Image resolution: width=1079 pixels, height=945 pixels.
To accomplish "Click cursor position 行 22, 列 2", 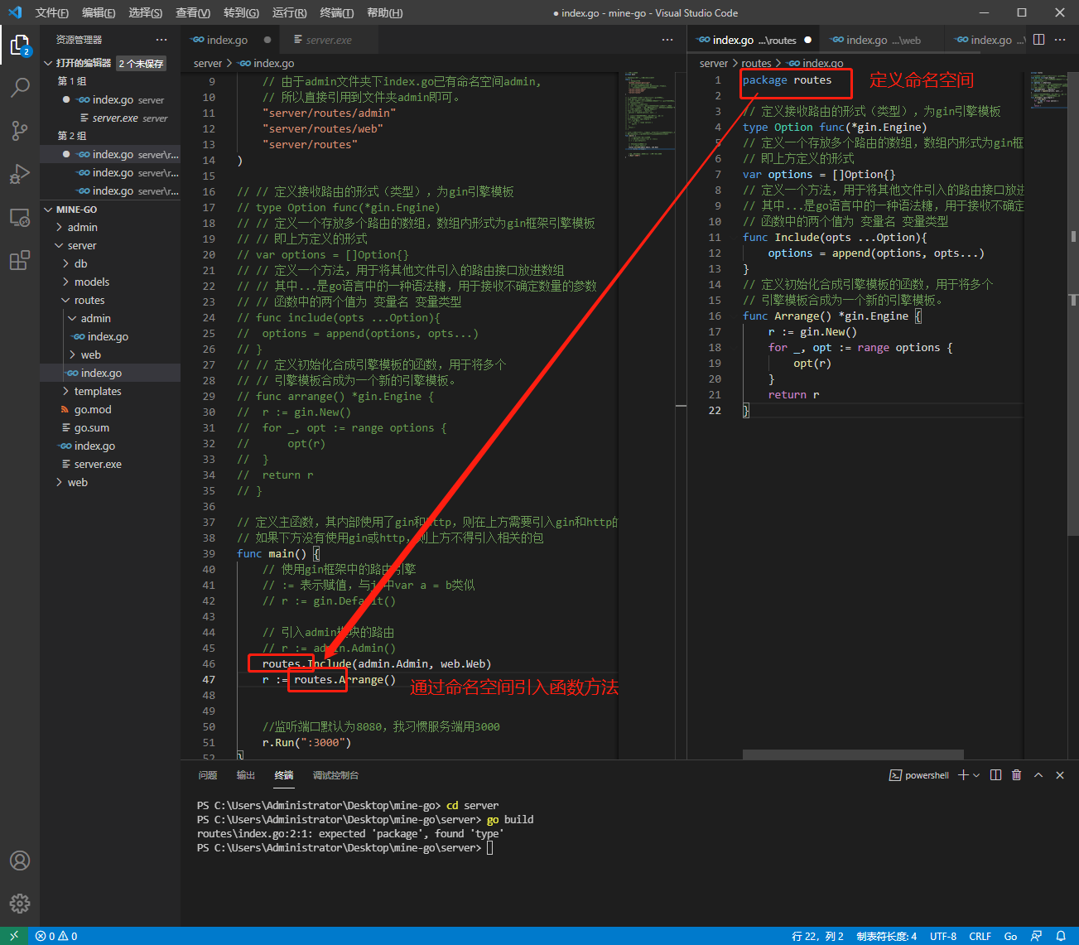I will 817,936.
